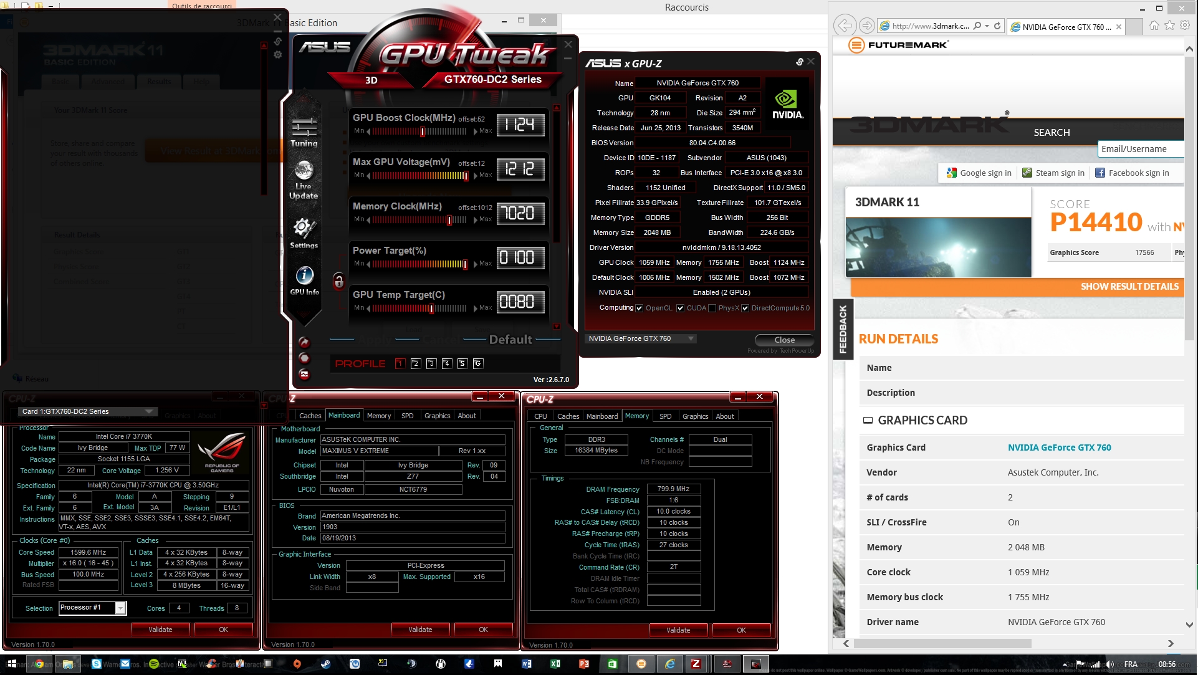Click Default in GPU Tweak
The image size is (1198, 675).
pyautogui.click(x=510, y=340)
